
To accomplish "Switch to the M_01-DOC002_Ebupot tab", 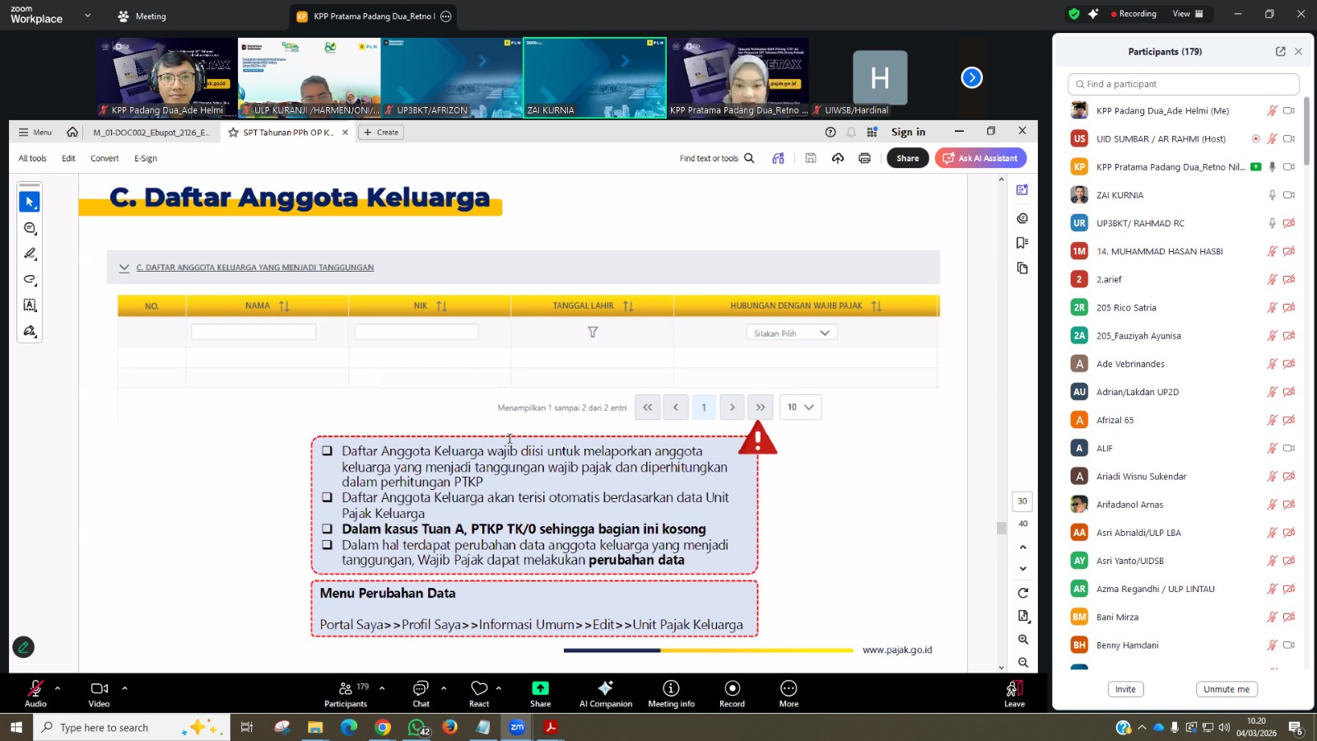I will 151,133.
